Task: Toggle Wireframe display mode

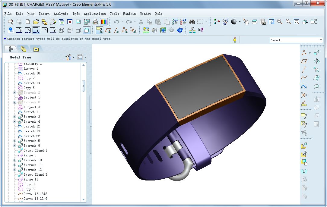Action: click(62, 30)
